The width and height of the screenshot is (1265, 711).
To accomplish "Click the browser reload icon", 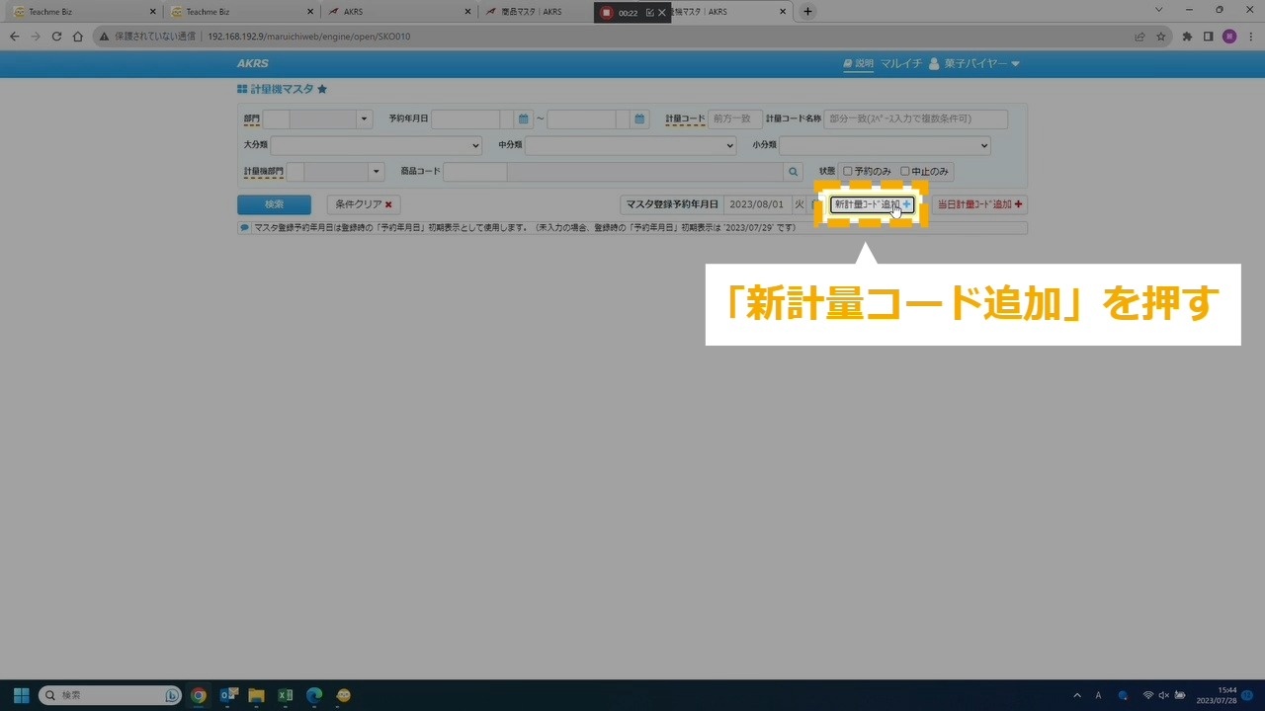I will pyautogui.click(x=56, y=37).
